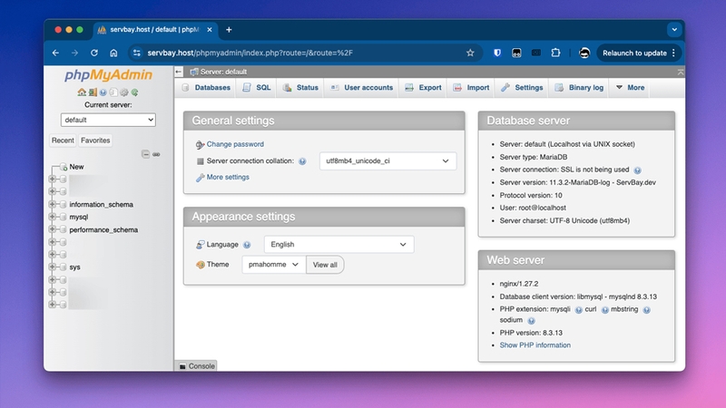Expand sys database node

[53, 267]
